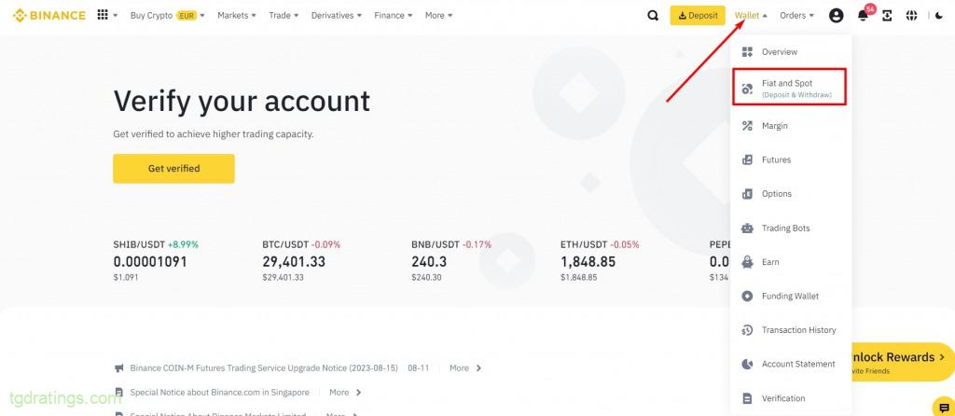The height and width of the screenshot is (416, 955).
Task: Expand the More dropdown in header
Action: [438, 16]
